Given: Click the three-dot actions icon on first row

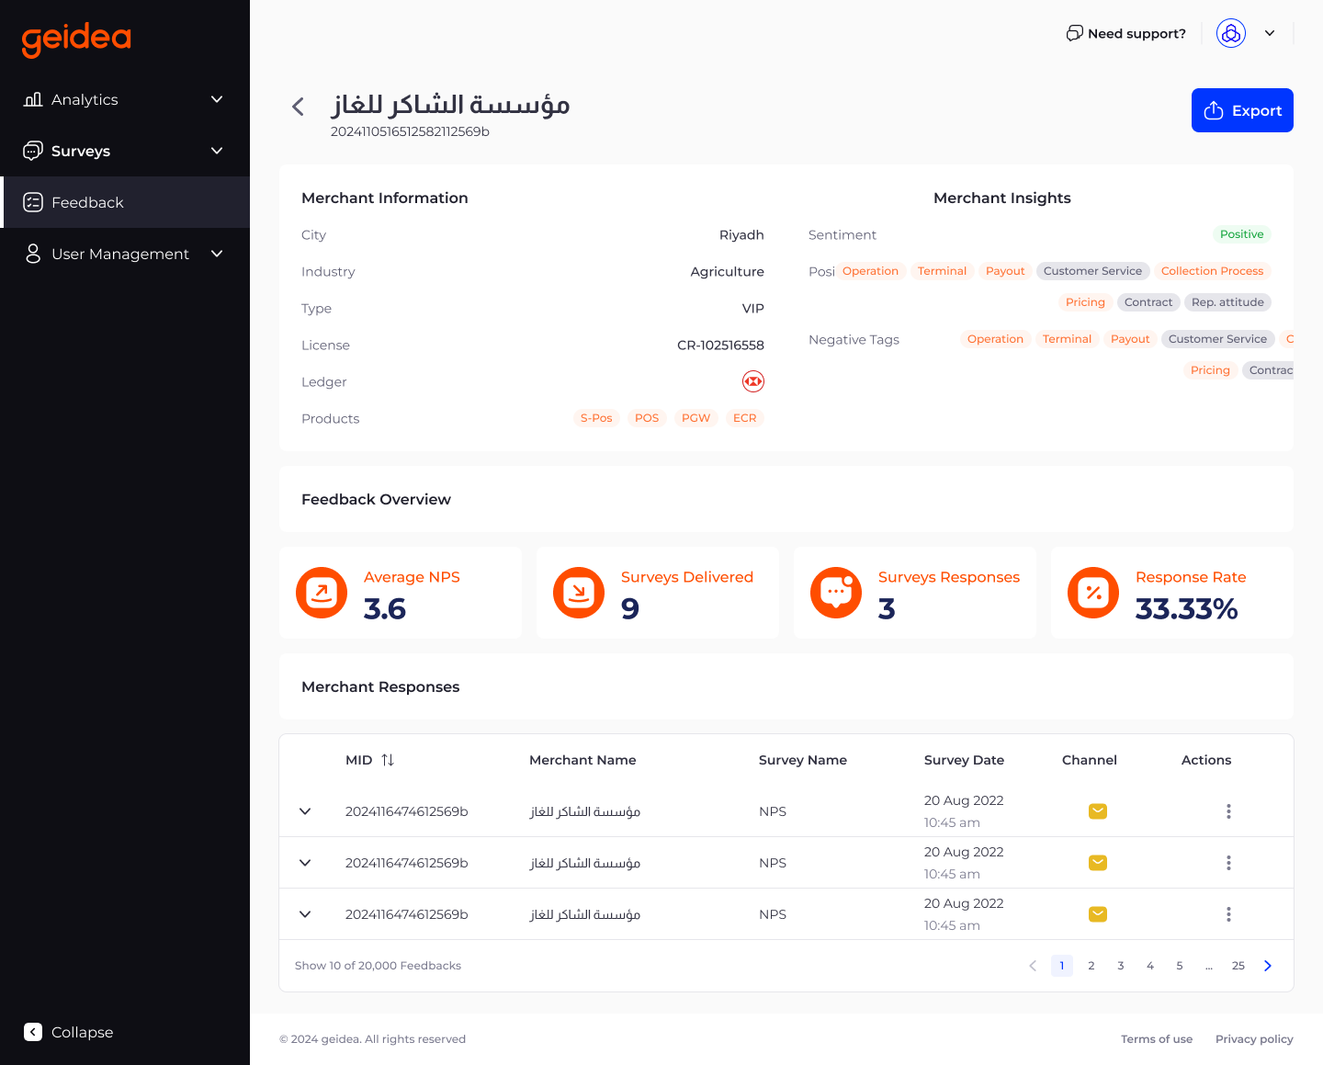Looking at the screenshot, I should tap(1228, 811).
